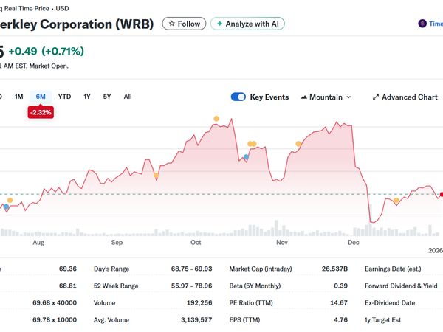Click the orange event dot in mid-December
Viewport: 443px width, 332px height.
click(x=396, y=200)
